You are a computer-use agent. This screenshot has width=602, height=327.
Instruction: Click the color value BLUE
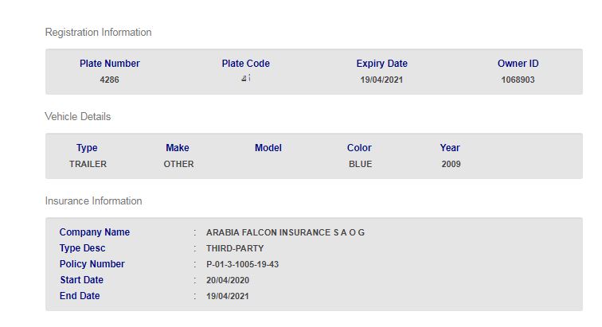360,165
